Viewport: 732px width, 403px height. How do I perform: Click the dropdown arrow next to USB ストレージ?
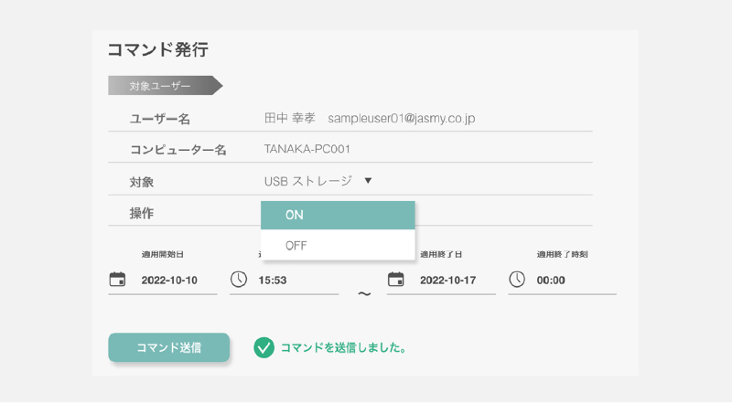coord(368,181)
